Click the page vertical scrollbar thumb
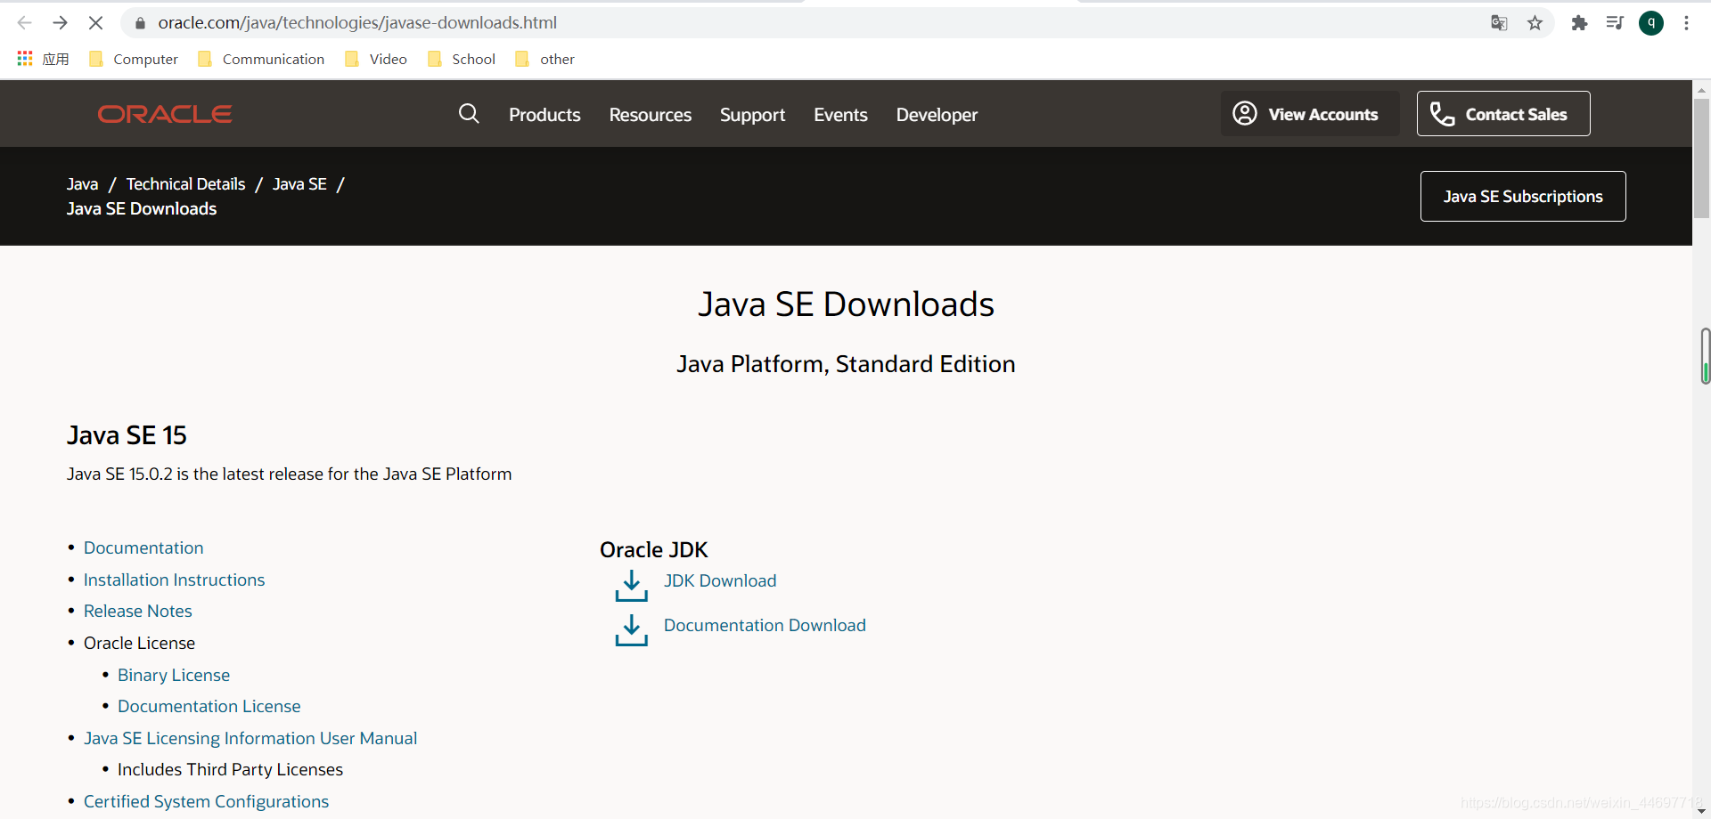 1701,158
